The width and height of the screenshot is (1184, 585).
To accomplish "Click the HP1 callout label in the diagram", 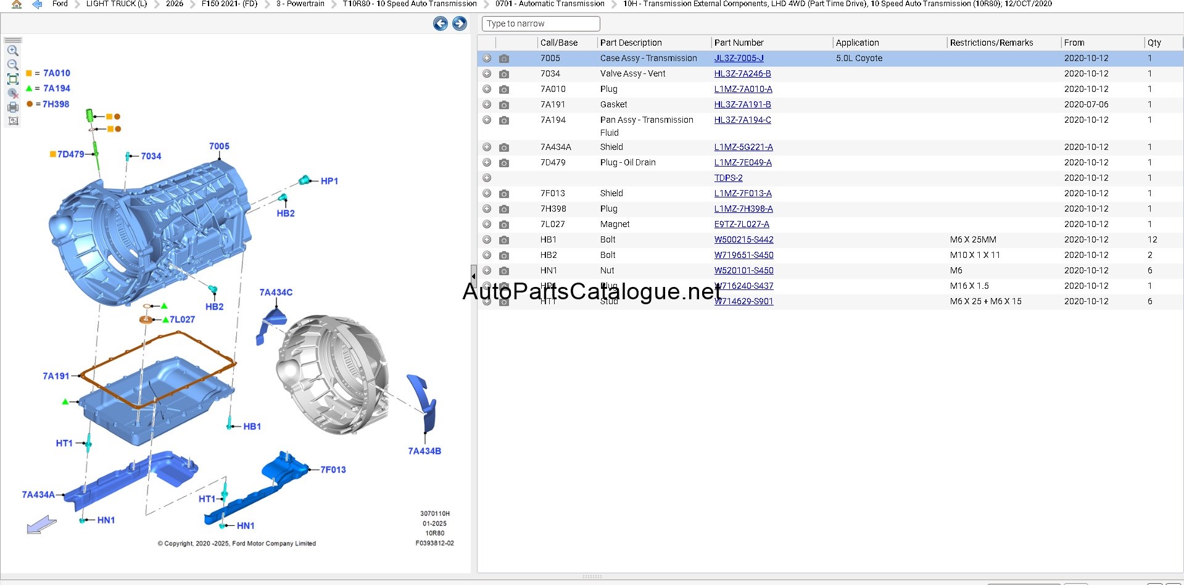I will click(x=329, y=181).
